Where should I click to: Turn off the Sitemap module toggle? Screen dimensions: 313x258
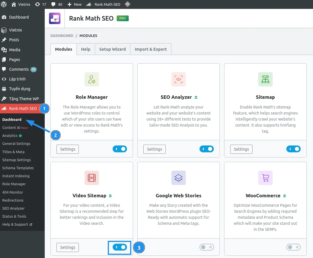[x=294, y=149]
